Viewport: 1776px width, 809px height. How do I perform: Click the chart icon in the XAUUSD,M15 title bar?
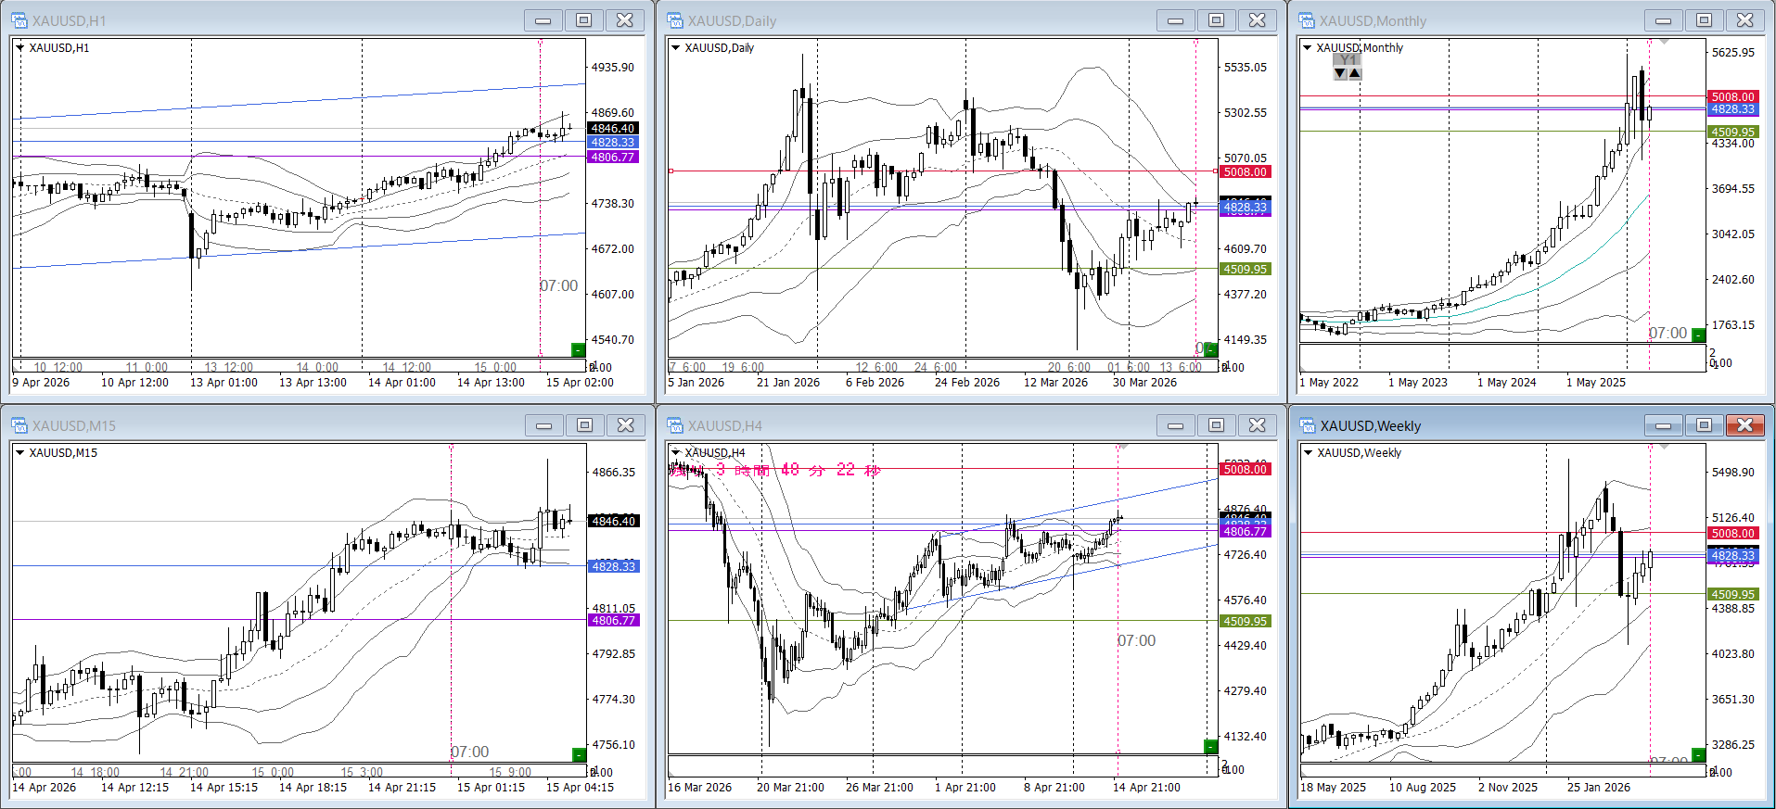19,425
